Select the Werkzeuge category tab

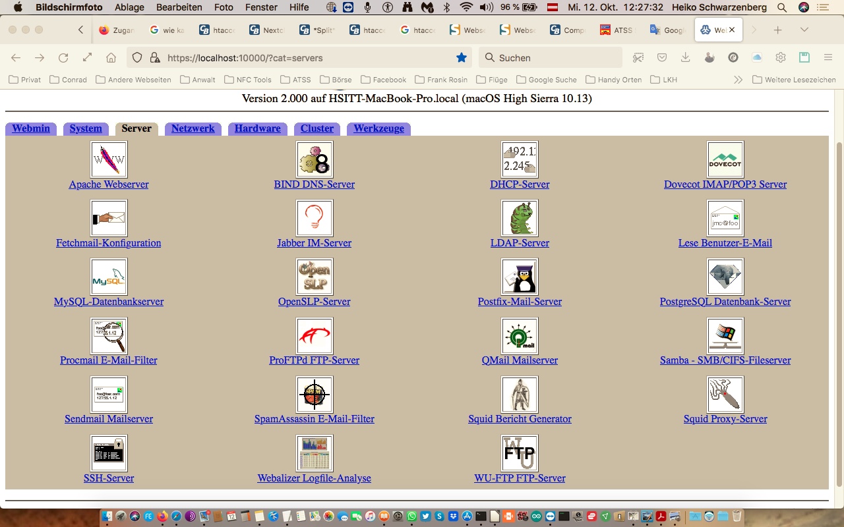click(379, 128)
